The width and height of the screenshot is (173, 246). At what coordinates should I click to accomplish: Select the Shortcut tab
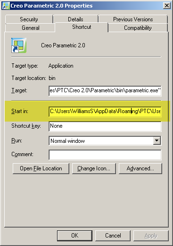82,27
